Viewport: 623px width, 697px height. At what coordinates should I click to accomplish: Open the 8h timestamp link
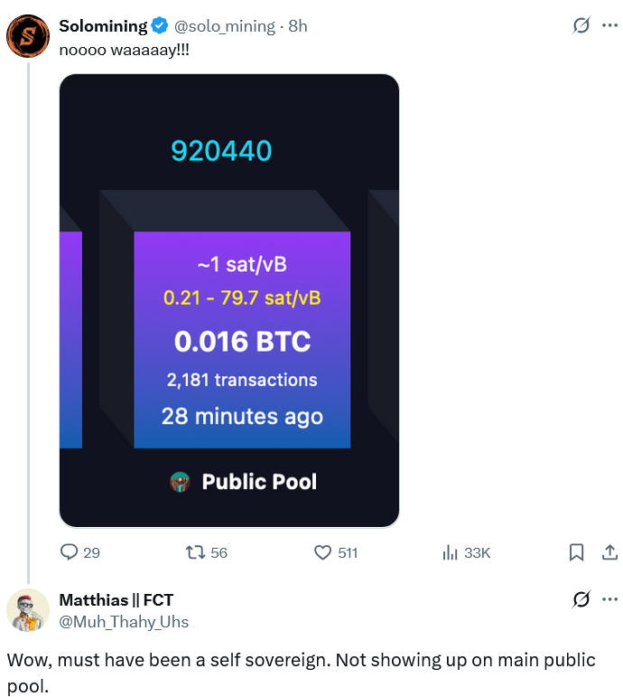pyautogui.click(x=298, y=26)
